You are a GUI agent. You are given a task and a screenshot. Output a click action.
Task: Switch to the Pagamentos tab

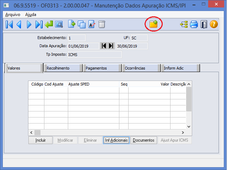[102, 68]
